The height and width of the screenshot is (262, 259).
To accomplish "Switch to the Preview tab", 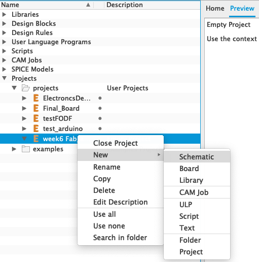I will (x=242, y=9).
